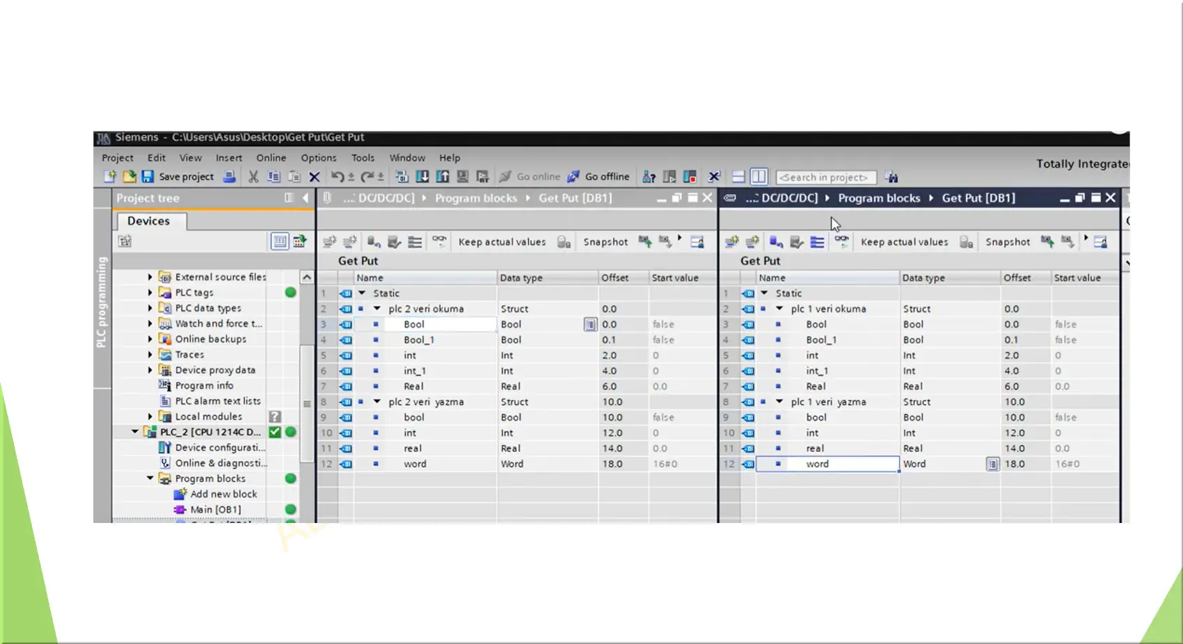Click the print icon in main toolbar

point(229,177)
